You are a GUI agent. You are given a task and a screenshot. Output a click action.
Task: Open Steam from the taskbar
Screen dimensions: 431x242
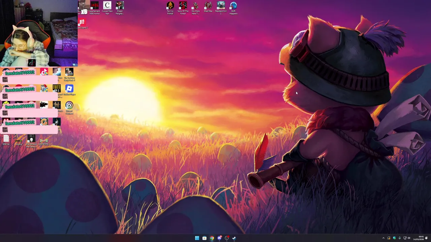(234, 238)
